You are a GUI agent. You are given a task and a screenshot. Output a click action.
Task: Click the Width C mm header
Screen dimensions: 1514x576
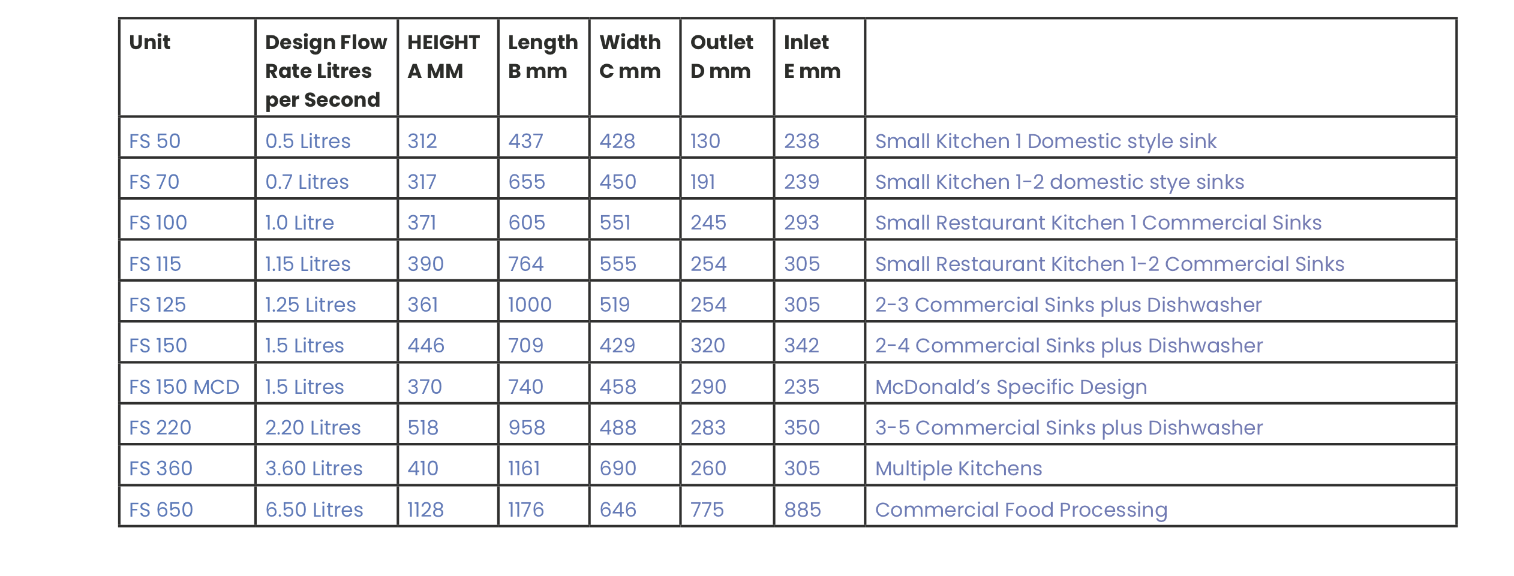pos(630,56)
